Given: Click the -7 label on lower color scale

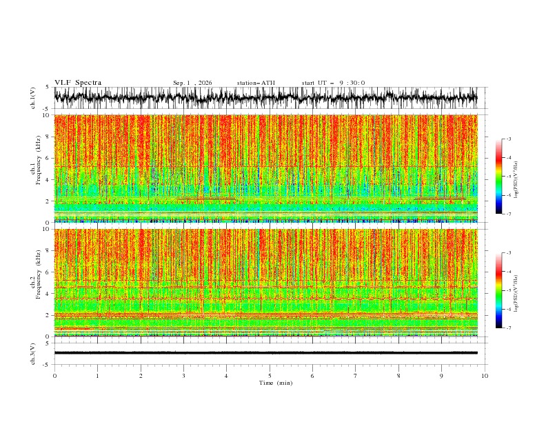Looking at the screenshot, I should [x=508, y=328].
